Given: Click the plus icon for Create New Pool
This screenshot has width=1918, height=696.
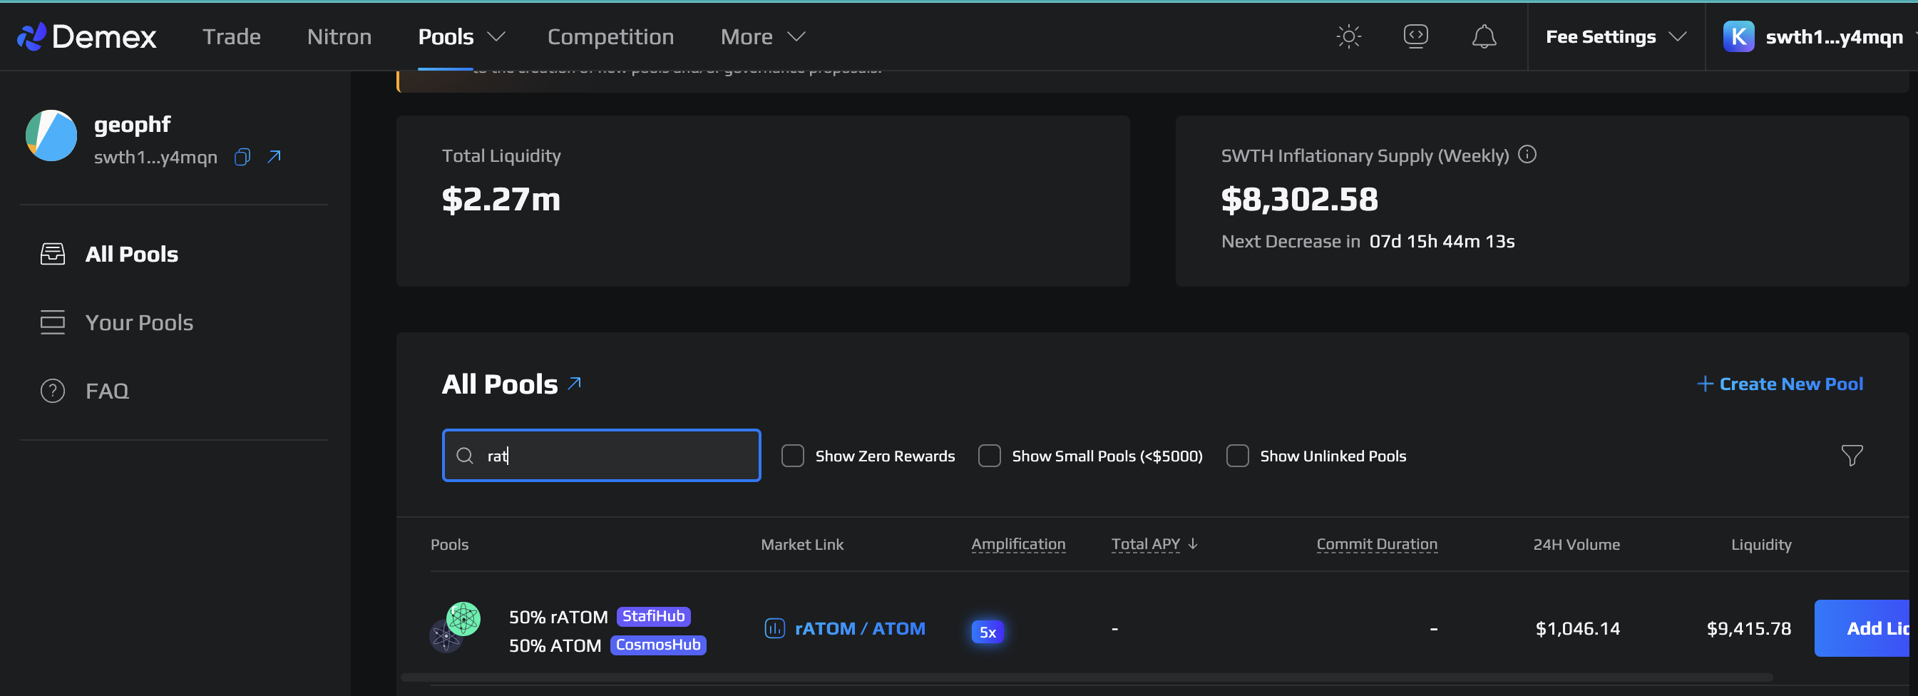Looking at the screenshot, I should (1705, 384).
